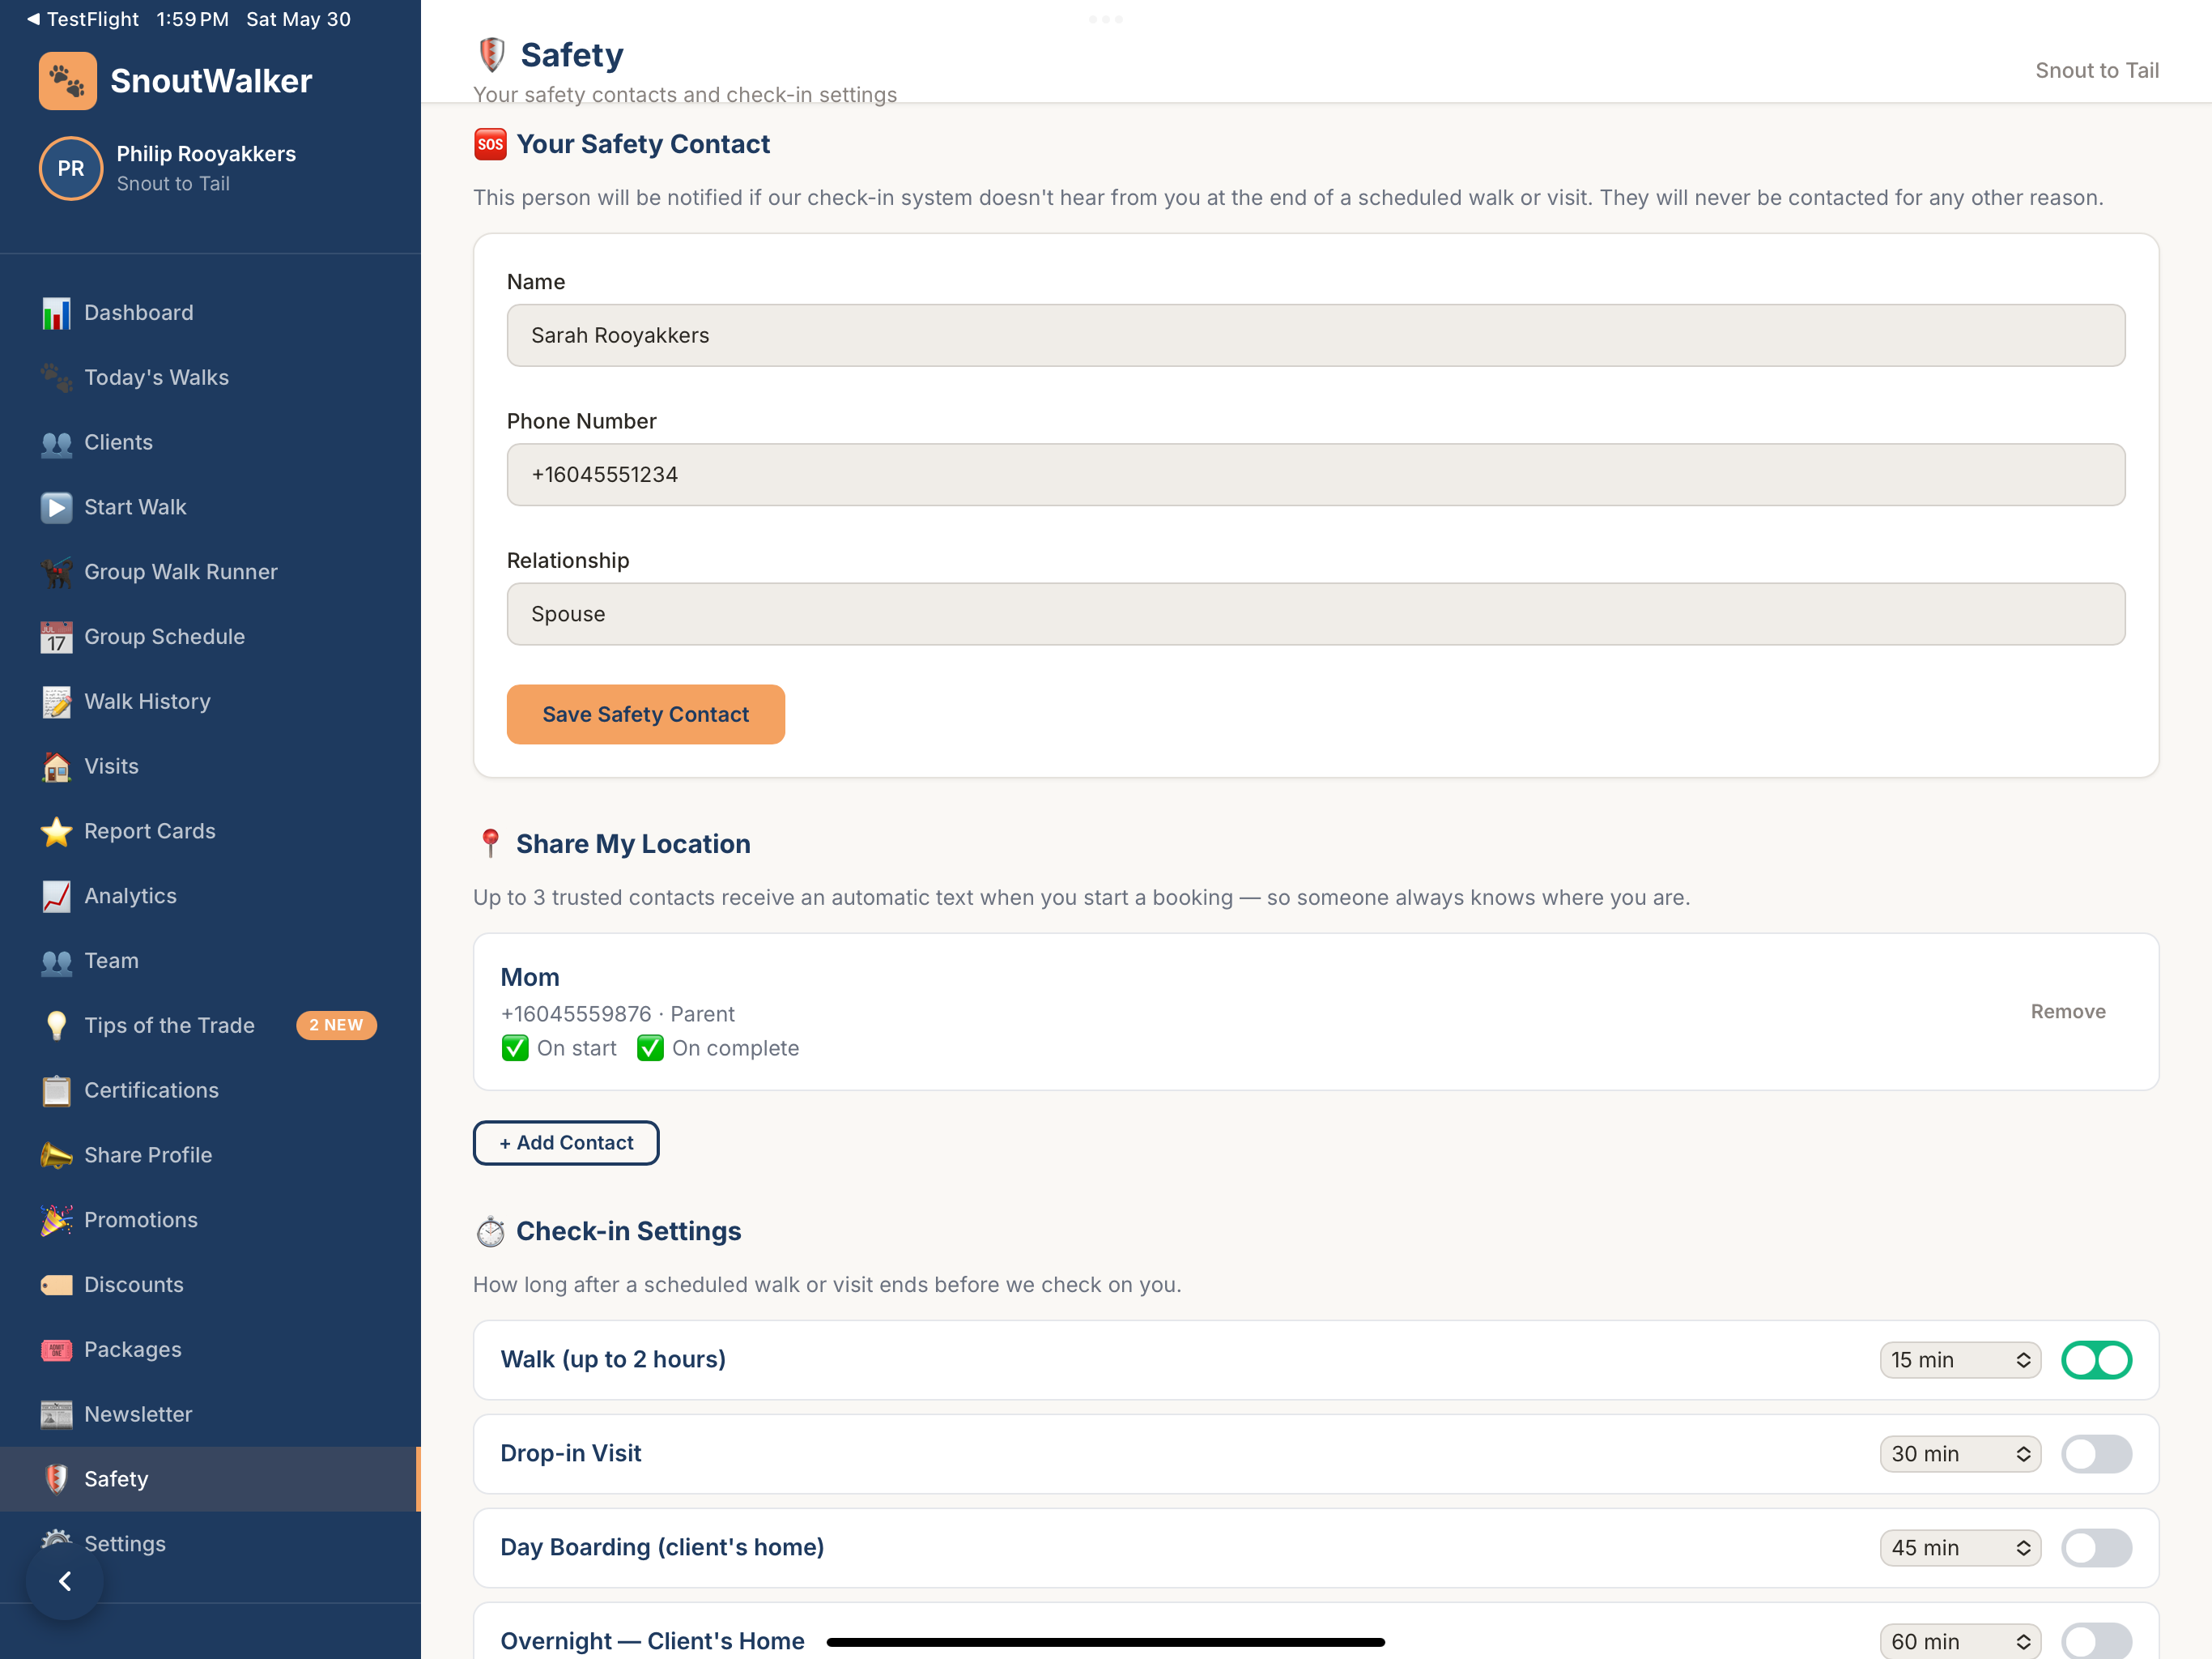Open Analytics chart icon

pyautogui.click(x=56, y=897)
